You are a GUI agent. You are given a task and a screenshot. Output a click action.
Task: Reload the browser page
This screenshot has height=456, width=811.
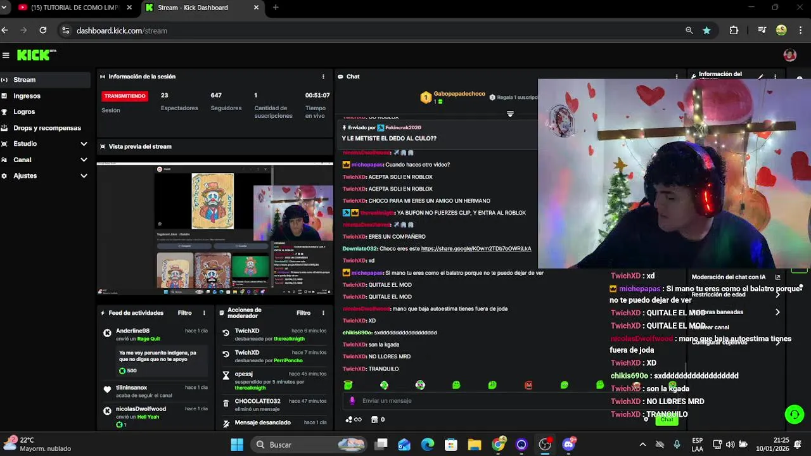click(x=42, y=30)
